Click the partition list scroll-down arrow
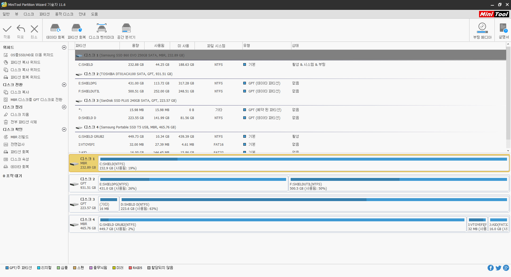The image size is (511, 277). (x=508, y=150)
